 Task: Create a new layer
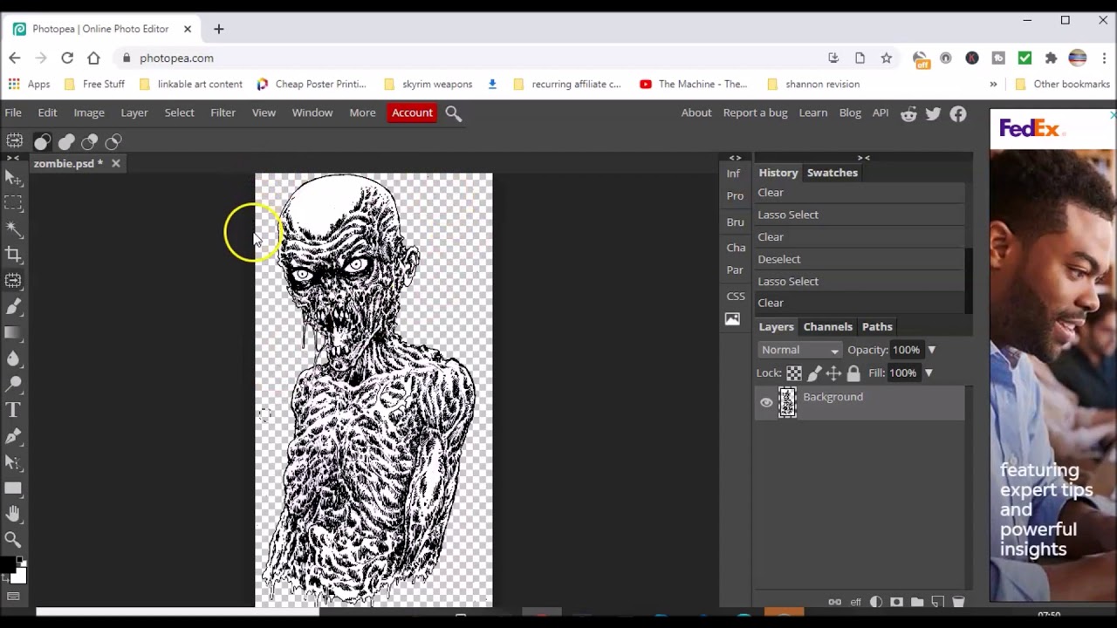click(937, 602)
